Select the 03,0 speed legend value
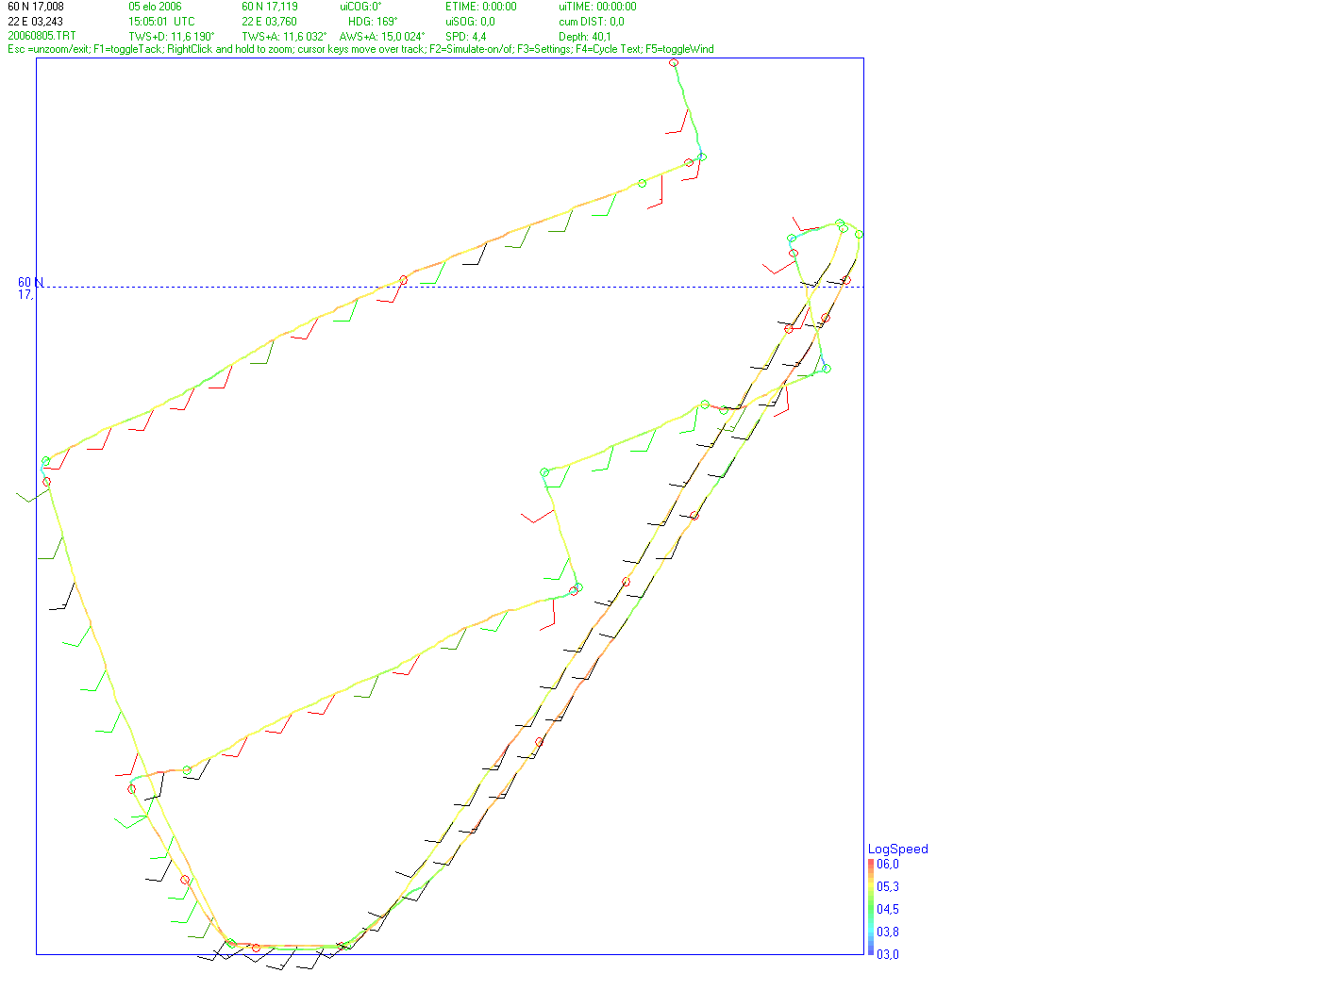1321x990 pixels. [888, 954]
